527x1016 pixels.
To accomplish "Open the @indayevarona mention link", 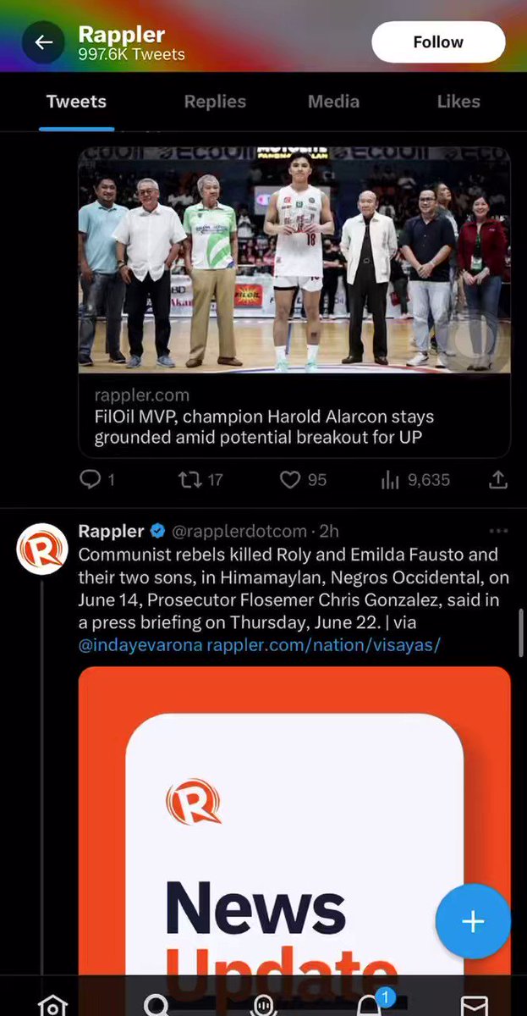I will point(140,645).
